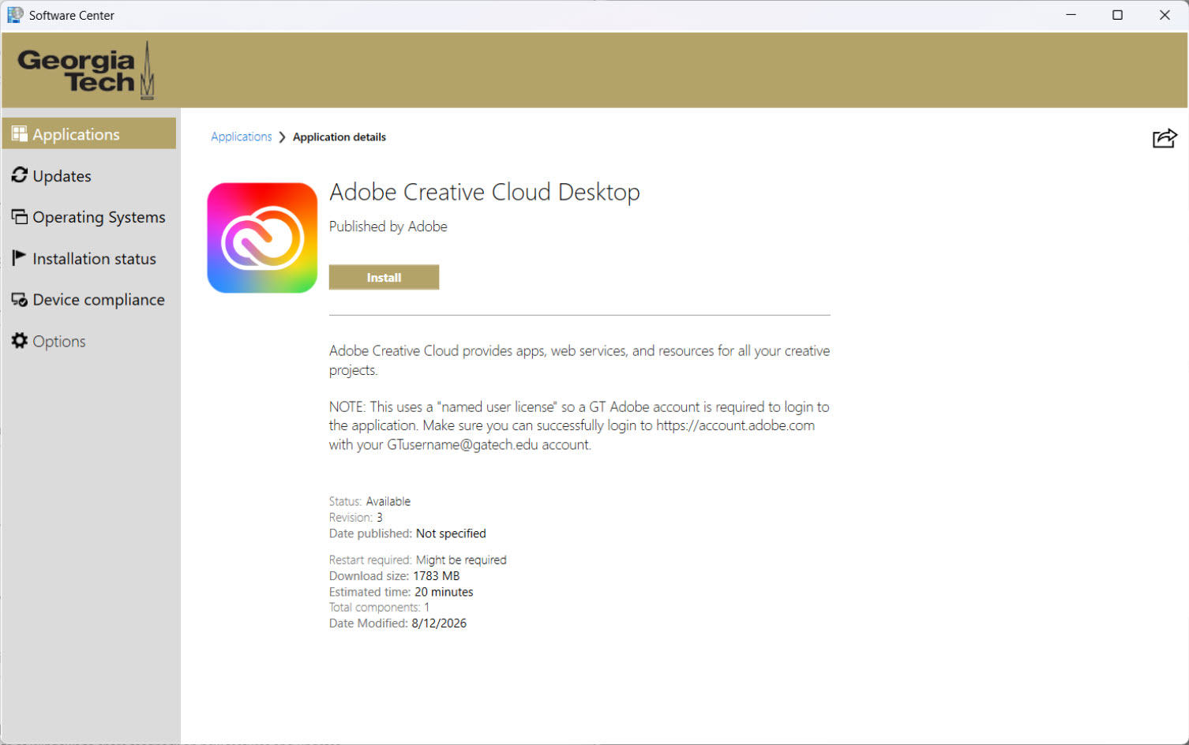The width and height of the screenshot is (1189, 745).
Task: Click 'Estimated time: 20 minutes' line
Action: click(x=401, y=591)
